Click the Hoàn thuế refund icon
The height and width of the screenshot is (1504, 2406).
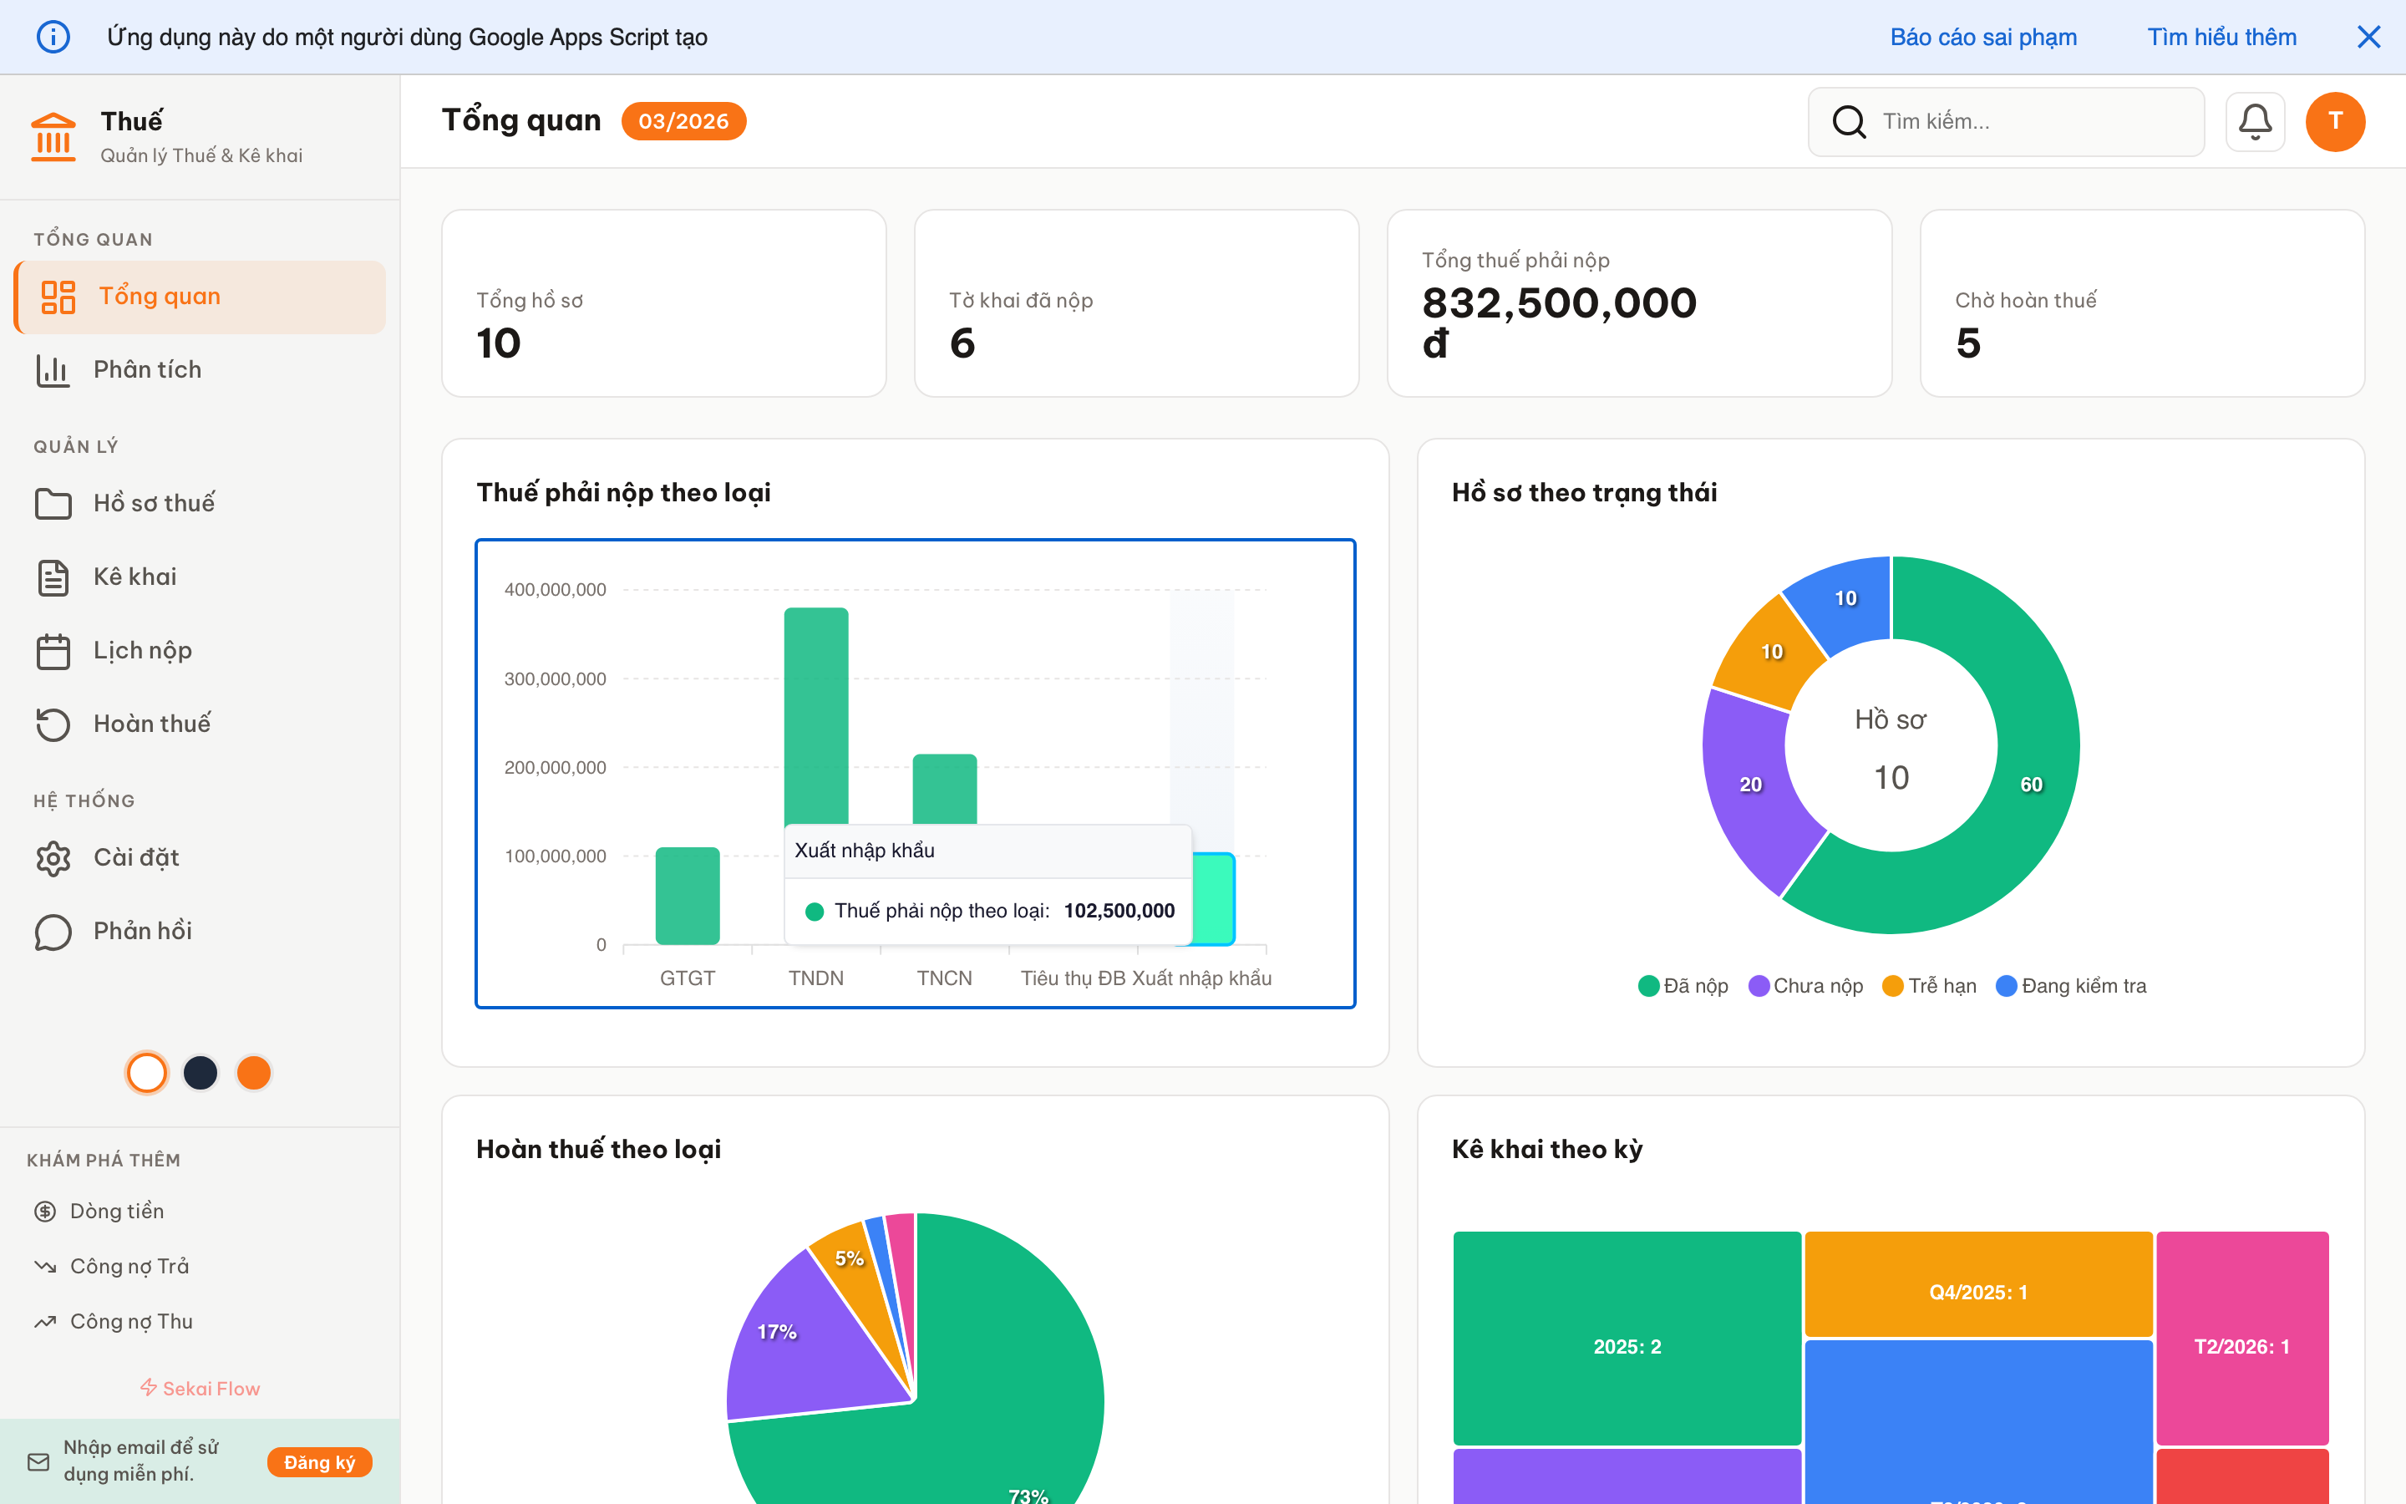point(53,724)
